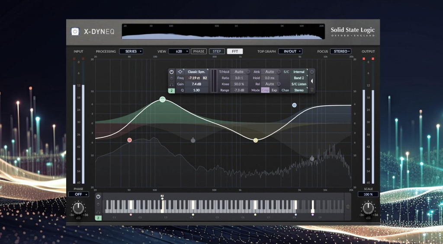443x244 pixels.
Task: Open the PROCESSING Series dropdown
Action: [131, 51]
